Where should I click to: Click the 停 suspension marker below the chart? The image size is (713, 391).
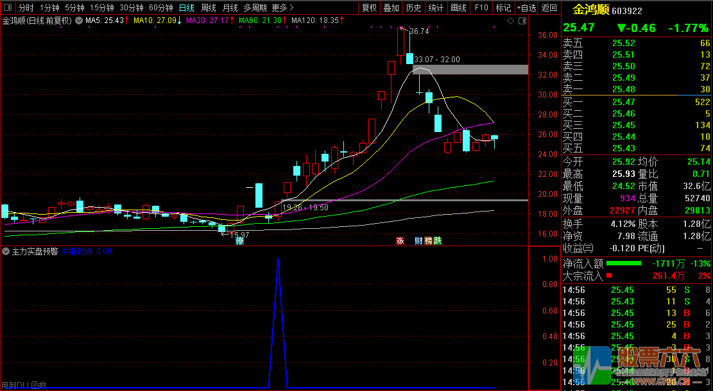tap(239, 241)
